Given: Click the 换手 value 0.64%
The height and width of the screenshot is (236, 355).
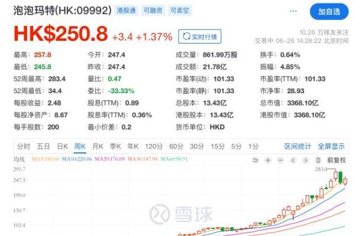Looking at the screenshot, I should coord(290,55).
